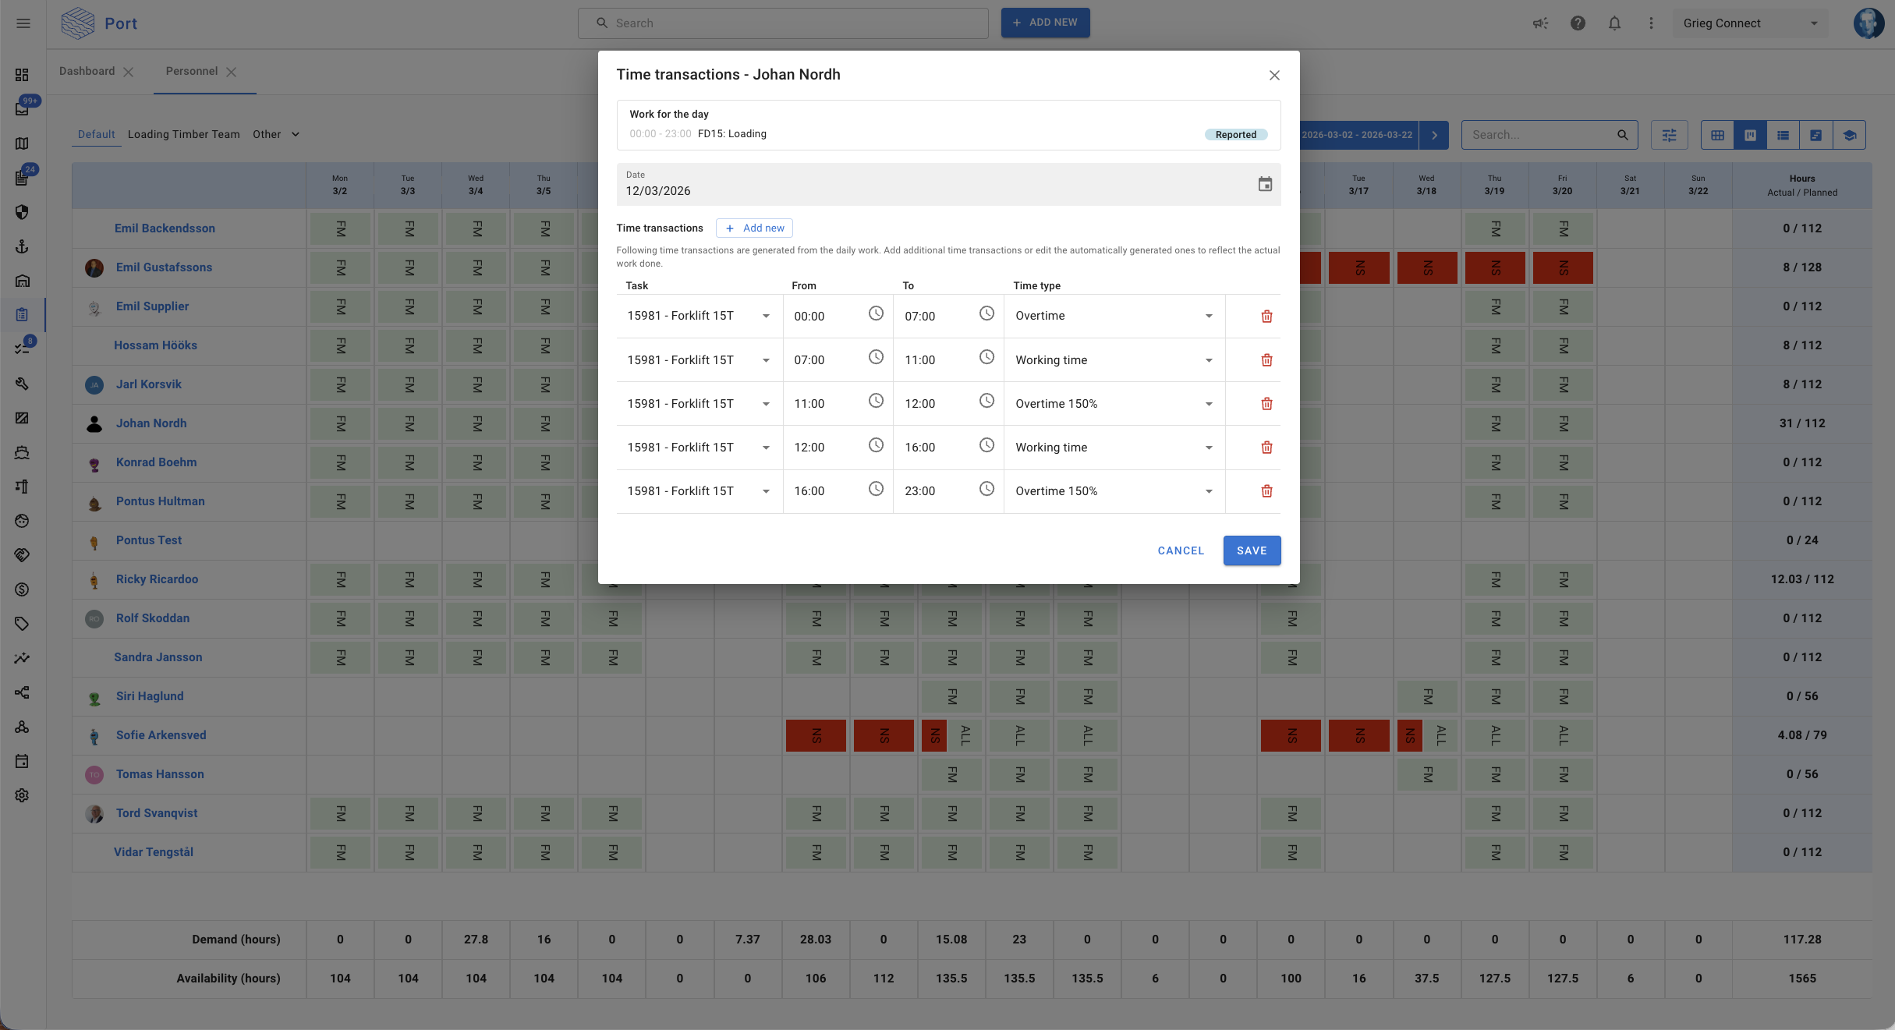Open the help question mark icon
The height and width of the screenshot is (1030, 1895).
pos(1578,23)
